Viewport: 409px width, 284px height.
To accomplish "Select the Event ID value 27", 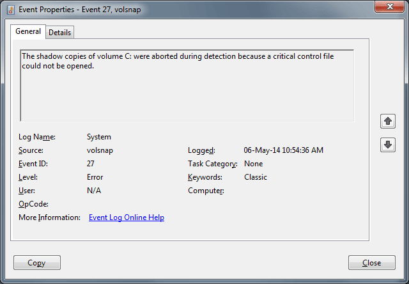I will (x=91, y=164).
